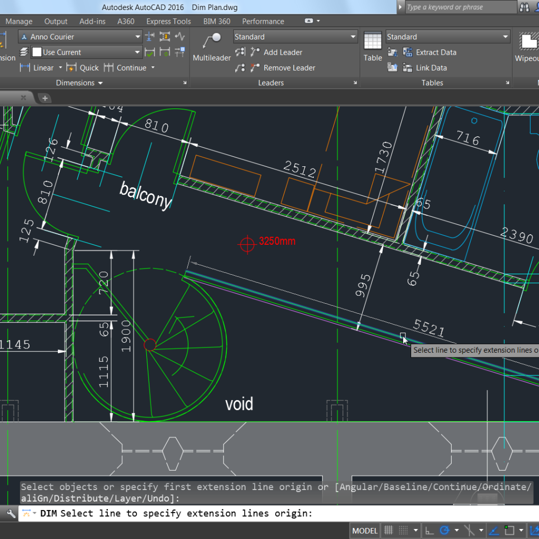Open Dimensions panel dialog launcher arrow
The image size is (539, 539).
[x=185, y=83]
